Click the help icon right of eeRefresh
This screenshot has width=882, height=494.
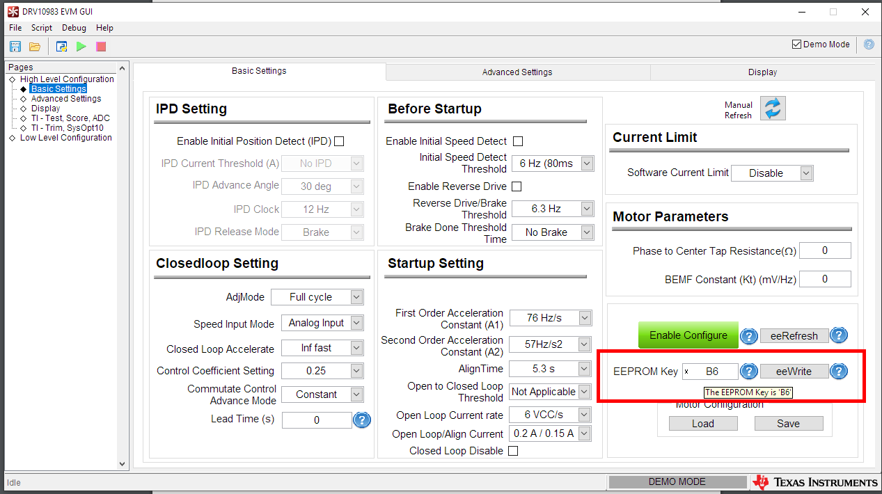(x=838, y=335)
